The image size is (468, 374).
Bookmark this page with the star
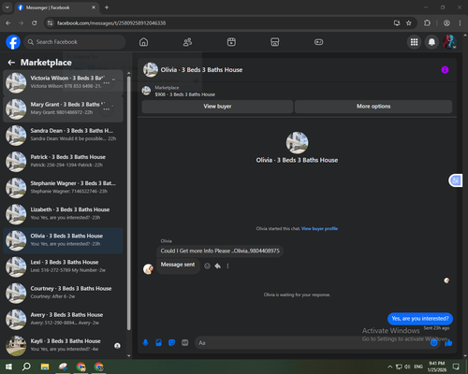tap(409, 23)
